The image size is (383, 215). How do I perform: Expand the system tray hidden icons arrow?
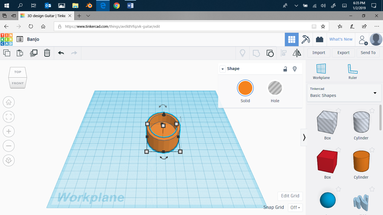pos(296,6)
